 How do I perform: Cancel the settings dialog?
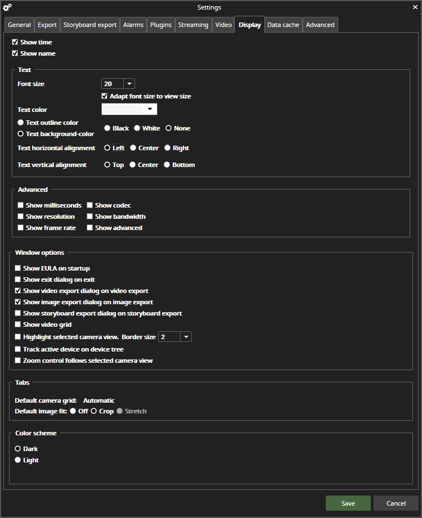(x=396, y=503)
